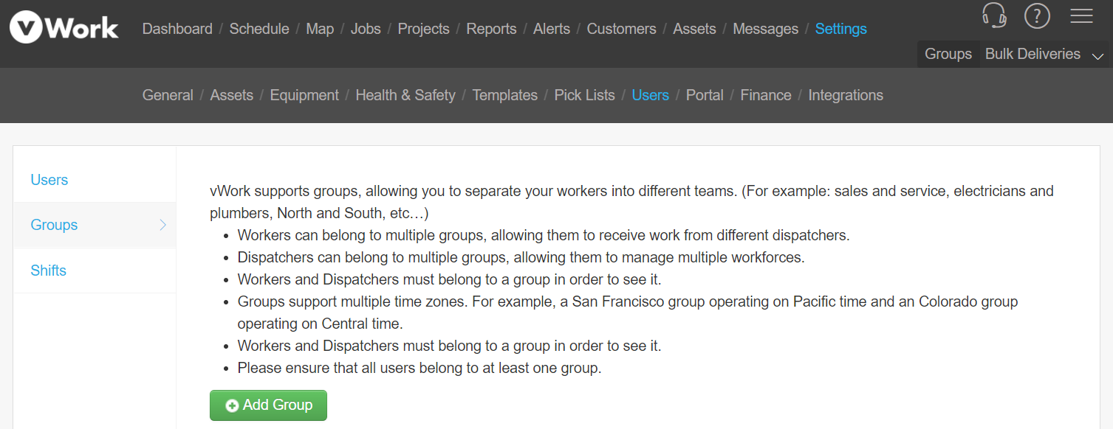
Task: Select the Customers menu item
Action: coord(621,29)
